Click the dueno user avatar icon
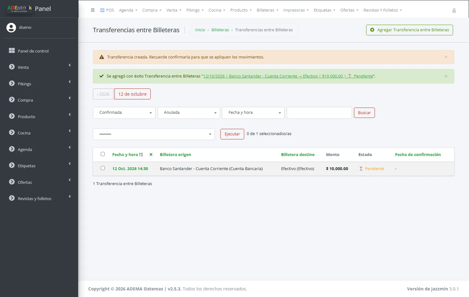Screen dimensions: 469x297 (11, 28)
